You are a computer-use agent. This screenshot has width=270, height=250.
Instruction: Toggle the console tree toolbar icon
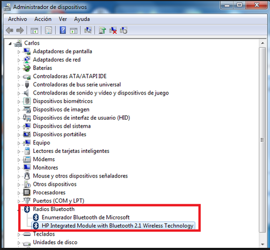tap(34, 30)
